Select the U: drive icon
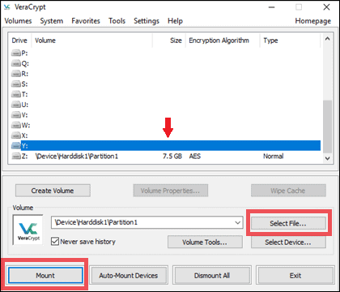 click(16, 105)
